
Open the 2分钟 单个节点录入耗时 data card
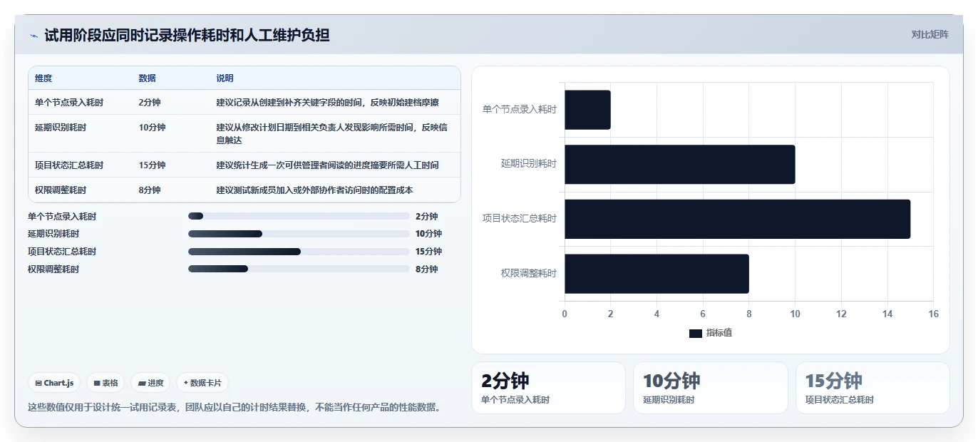click(x=548, y=388)
